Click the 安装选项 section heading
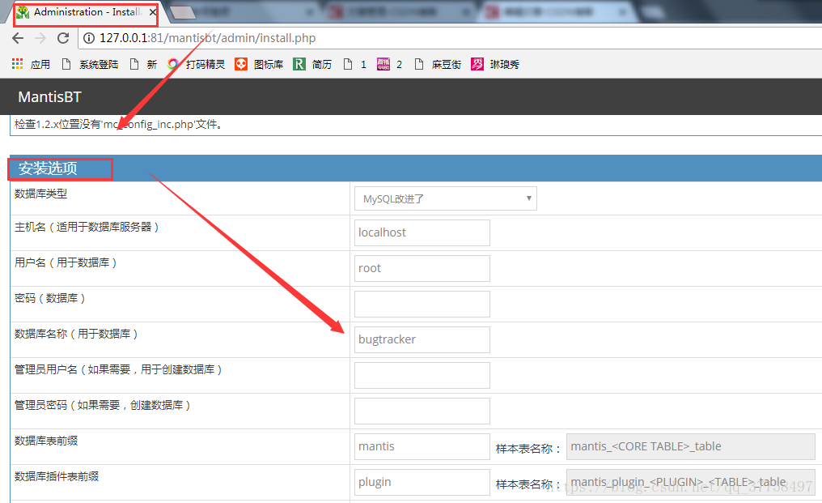822x503 pixels. [48, 168]
